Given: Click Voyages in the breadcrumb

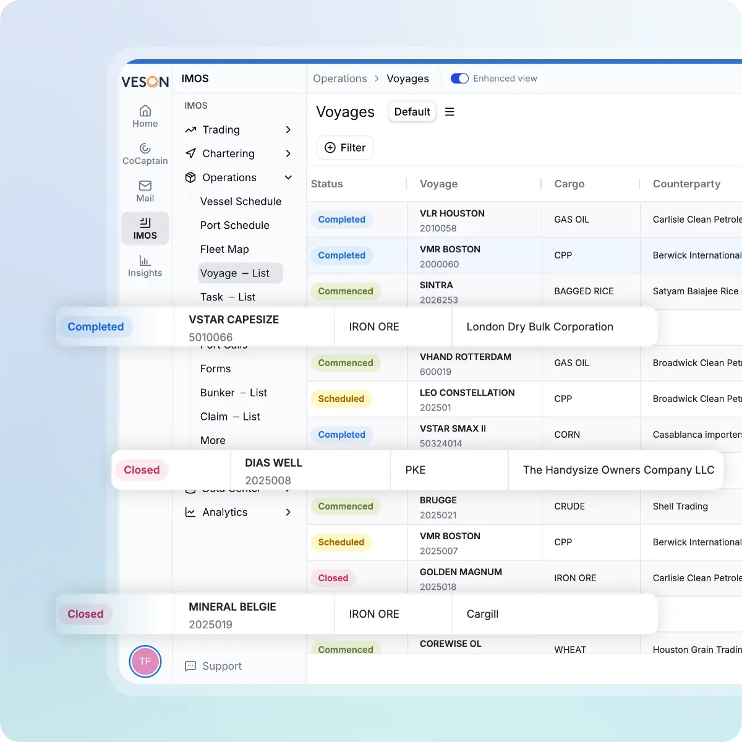Looking at the screenshot, I should coord(407,79).
